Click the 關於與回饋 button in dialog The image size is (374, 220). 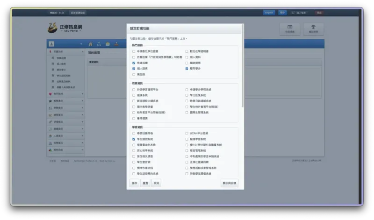[x=229, y=183]
